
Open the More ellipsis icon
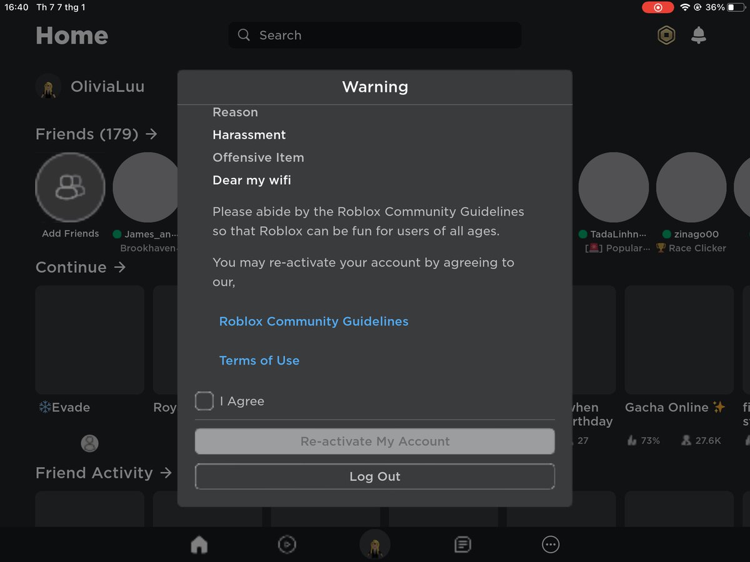(551, 545)
